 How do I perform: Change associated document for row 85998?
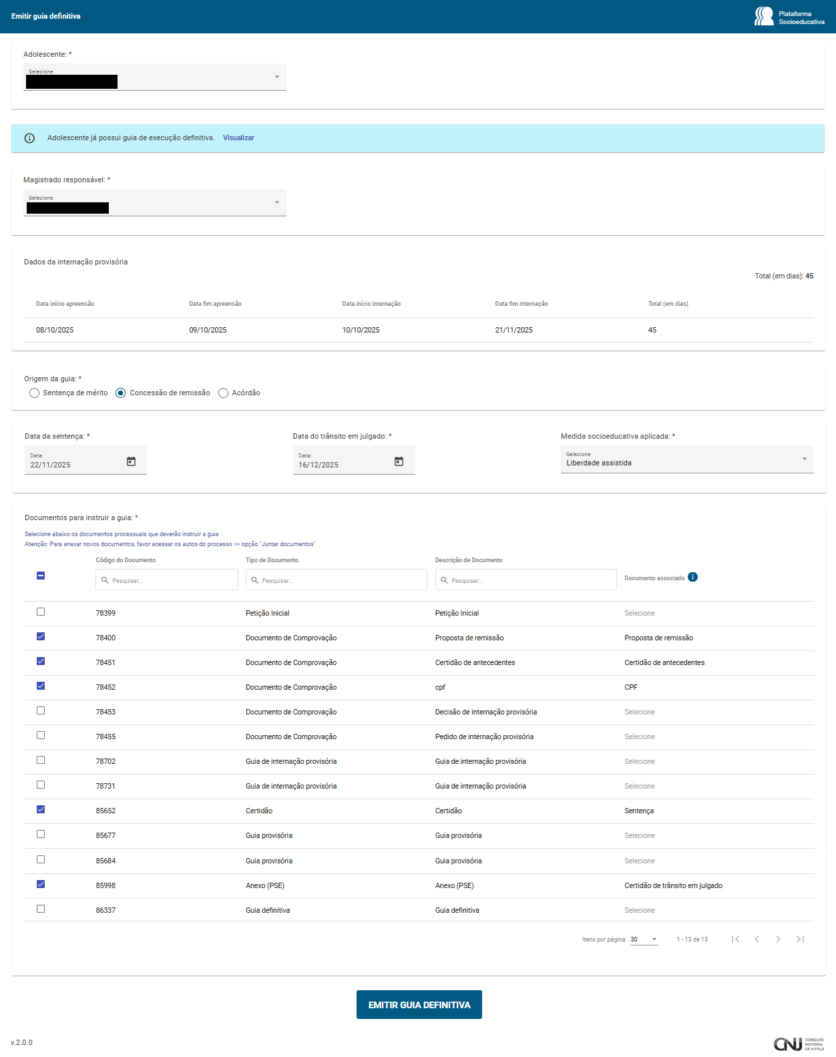pos(673,886)
